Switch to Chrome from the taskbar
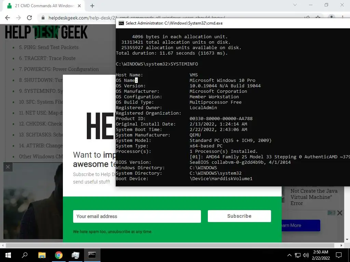The height and width of the screenshot is (262, 350). coord(59,255)
